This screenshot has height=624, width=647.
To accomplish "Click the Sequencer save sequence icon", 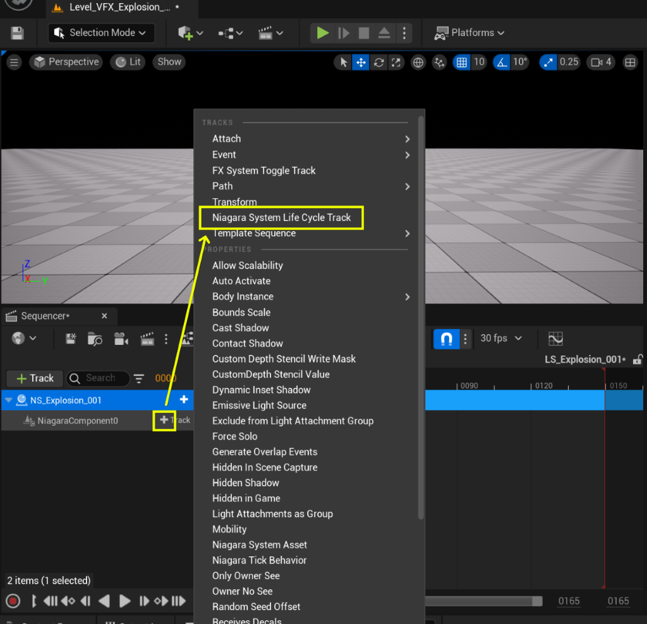I will (x=71, y=339).
